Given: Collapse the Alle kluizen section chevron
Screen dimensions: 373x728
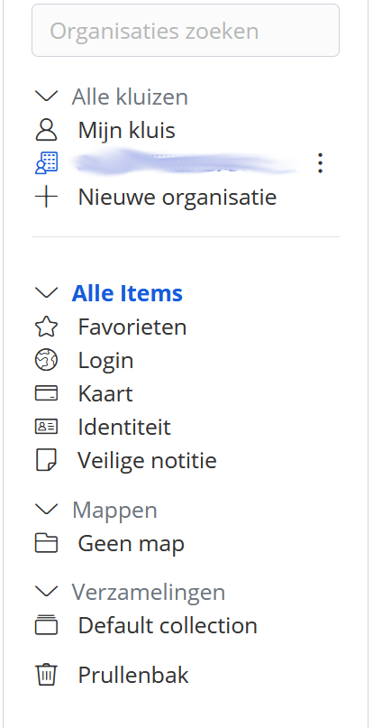Looking at the screenshot, I should click(46, 97).
